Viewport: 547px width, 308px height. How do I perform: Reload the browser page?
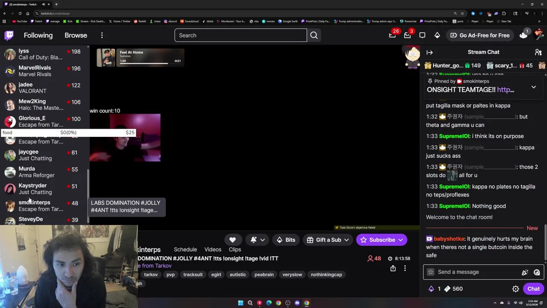(x=20, y=13)
